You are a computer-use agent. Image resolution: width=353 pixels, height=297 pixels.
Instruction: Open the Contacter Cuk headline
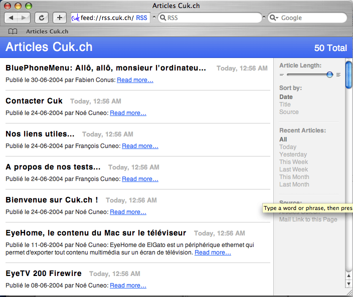point(34,101)
